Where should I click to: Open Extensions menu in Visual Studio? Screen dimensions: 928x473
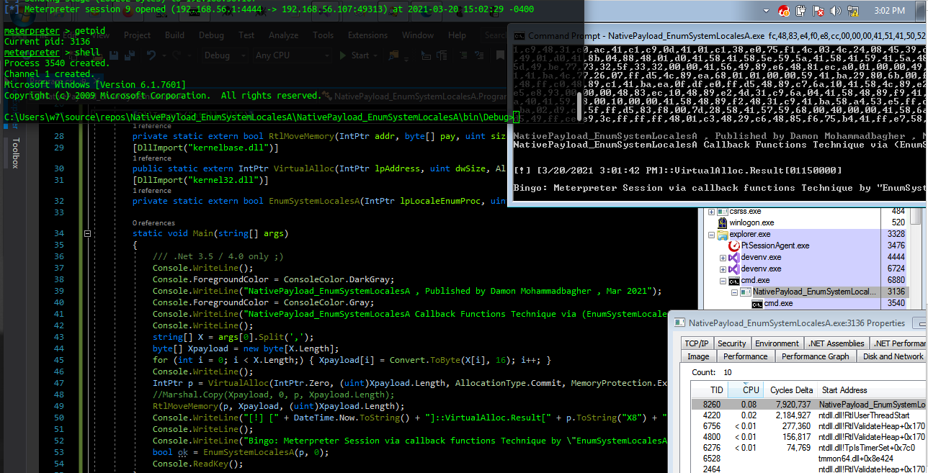[x=367, y=35]
